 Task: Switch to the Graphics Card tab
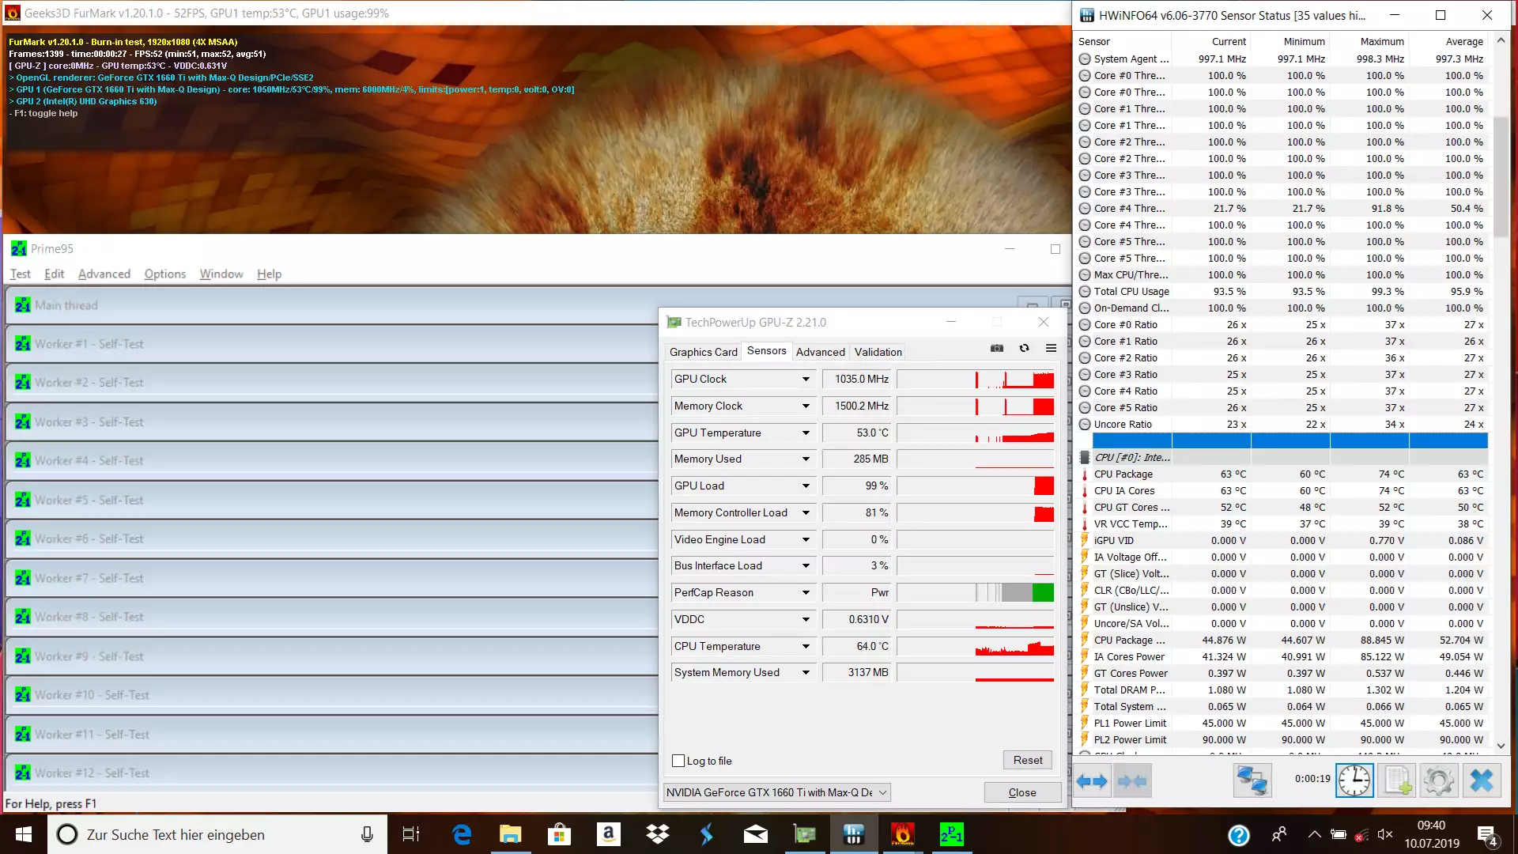click(703, 352)
